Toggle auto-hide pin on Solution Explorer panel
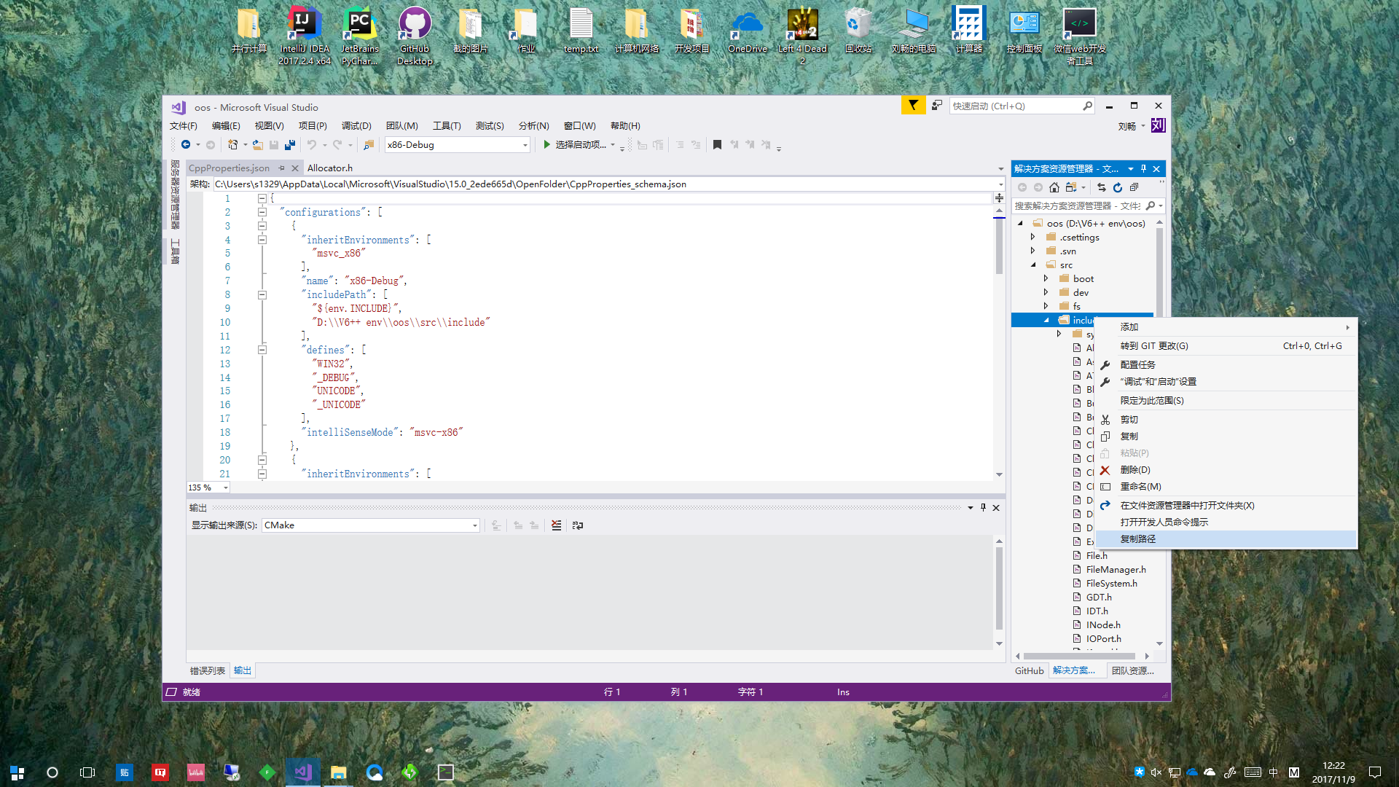Viewport: 1399px width, 787px height. point(1143,169)
